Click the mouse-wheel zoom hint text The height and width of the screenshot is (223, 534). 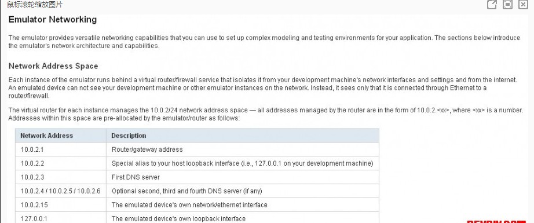click(x=35, y=5)
